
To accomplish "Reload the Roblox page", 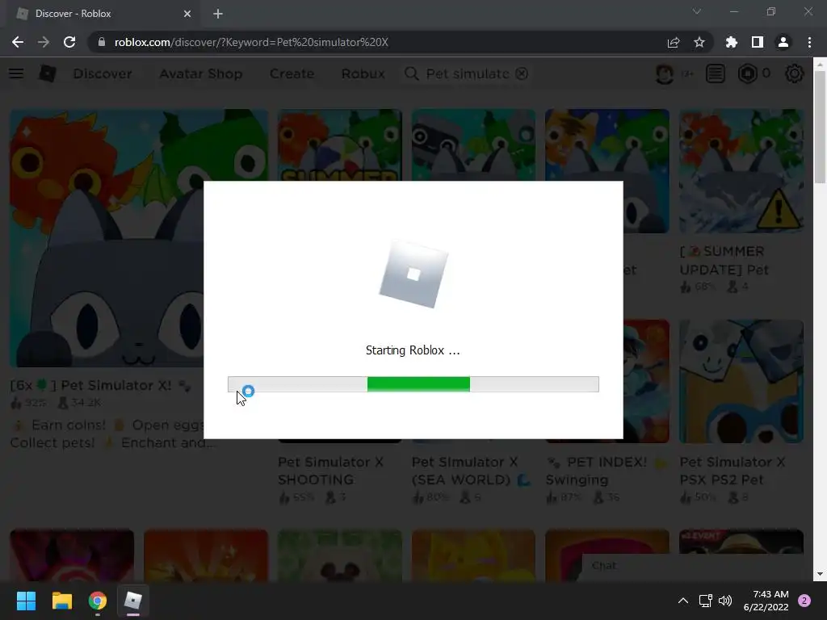I will [x=69, y=42].
